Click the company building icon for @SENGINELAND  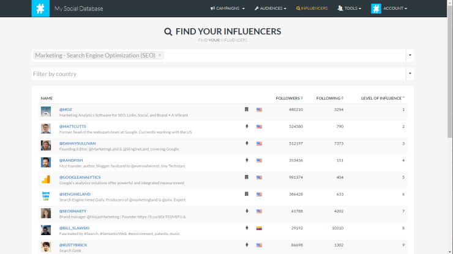247,194
